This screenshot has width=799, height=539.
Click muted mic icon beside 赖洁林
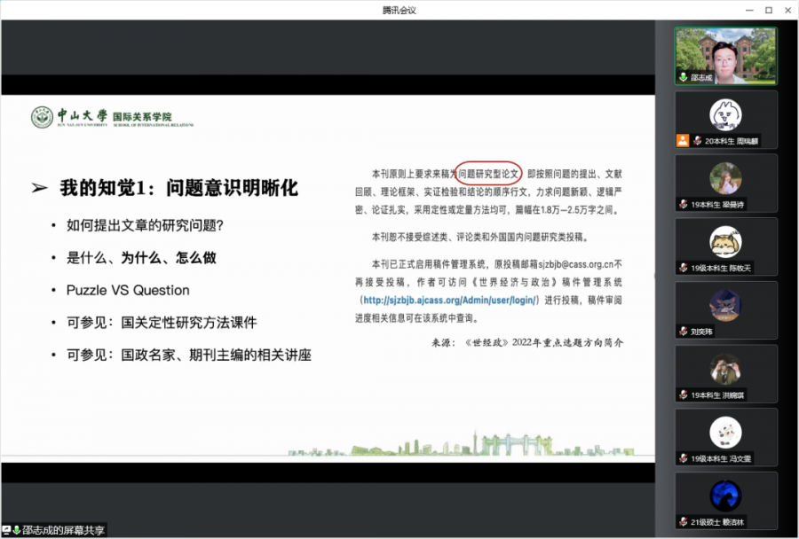click(683, 522)
